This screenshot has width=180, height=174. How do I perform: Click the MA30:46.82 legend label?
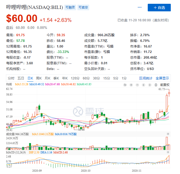click(68, 84)
